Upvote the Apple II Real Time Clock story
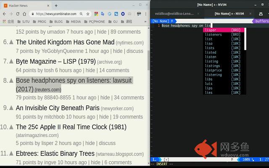Viewport: 269px width, 168px height. (11, 127)
